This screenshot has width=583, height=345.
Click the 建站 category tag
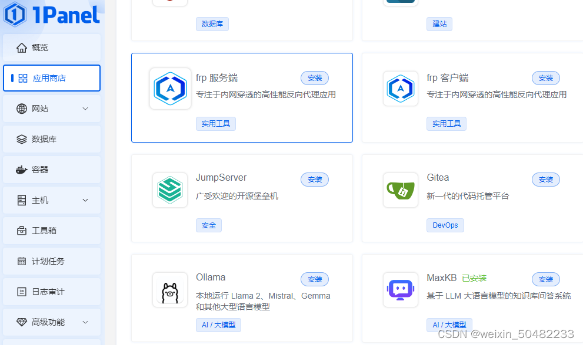(439, 23)
